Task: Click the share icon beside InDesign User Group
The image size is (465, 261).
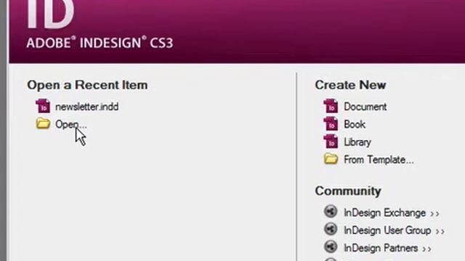Action: [331, 229]
